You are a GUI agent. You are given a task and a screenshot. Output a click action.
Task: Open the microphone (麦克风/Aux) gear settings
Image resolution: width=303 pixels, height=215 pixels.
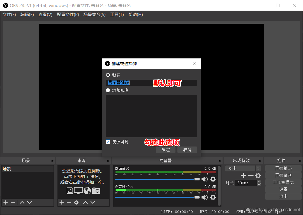[x=213, y=197]
